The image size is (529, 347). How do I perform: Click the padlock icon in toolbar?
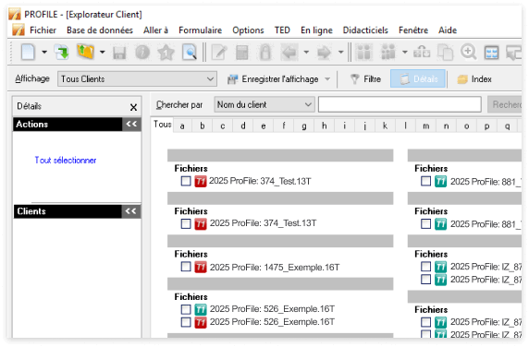[265, 53]
